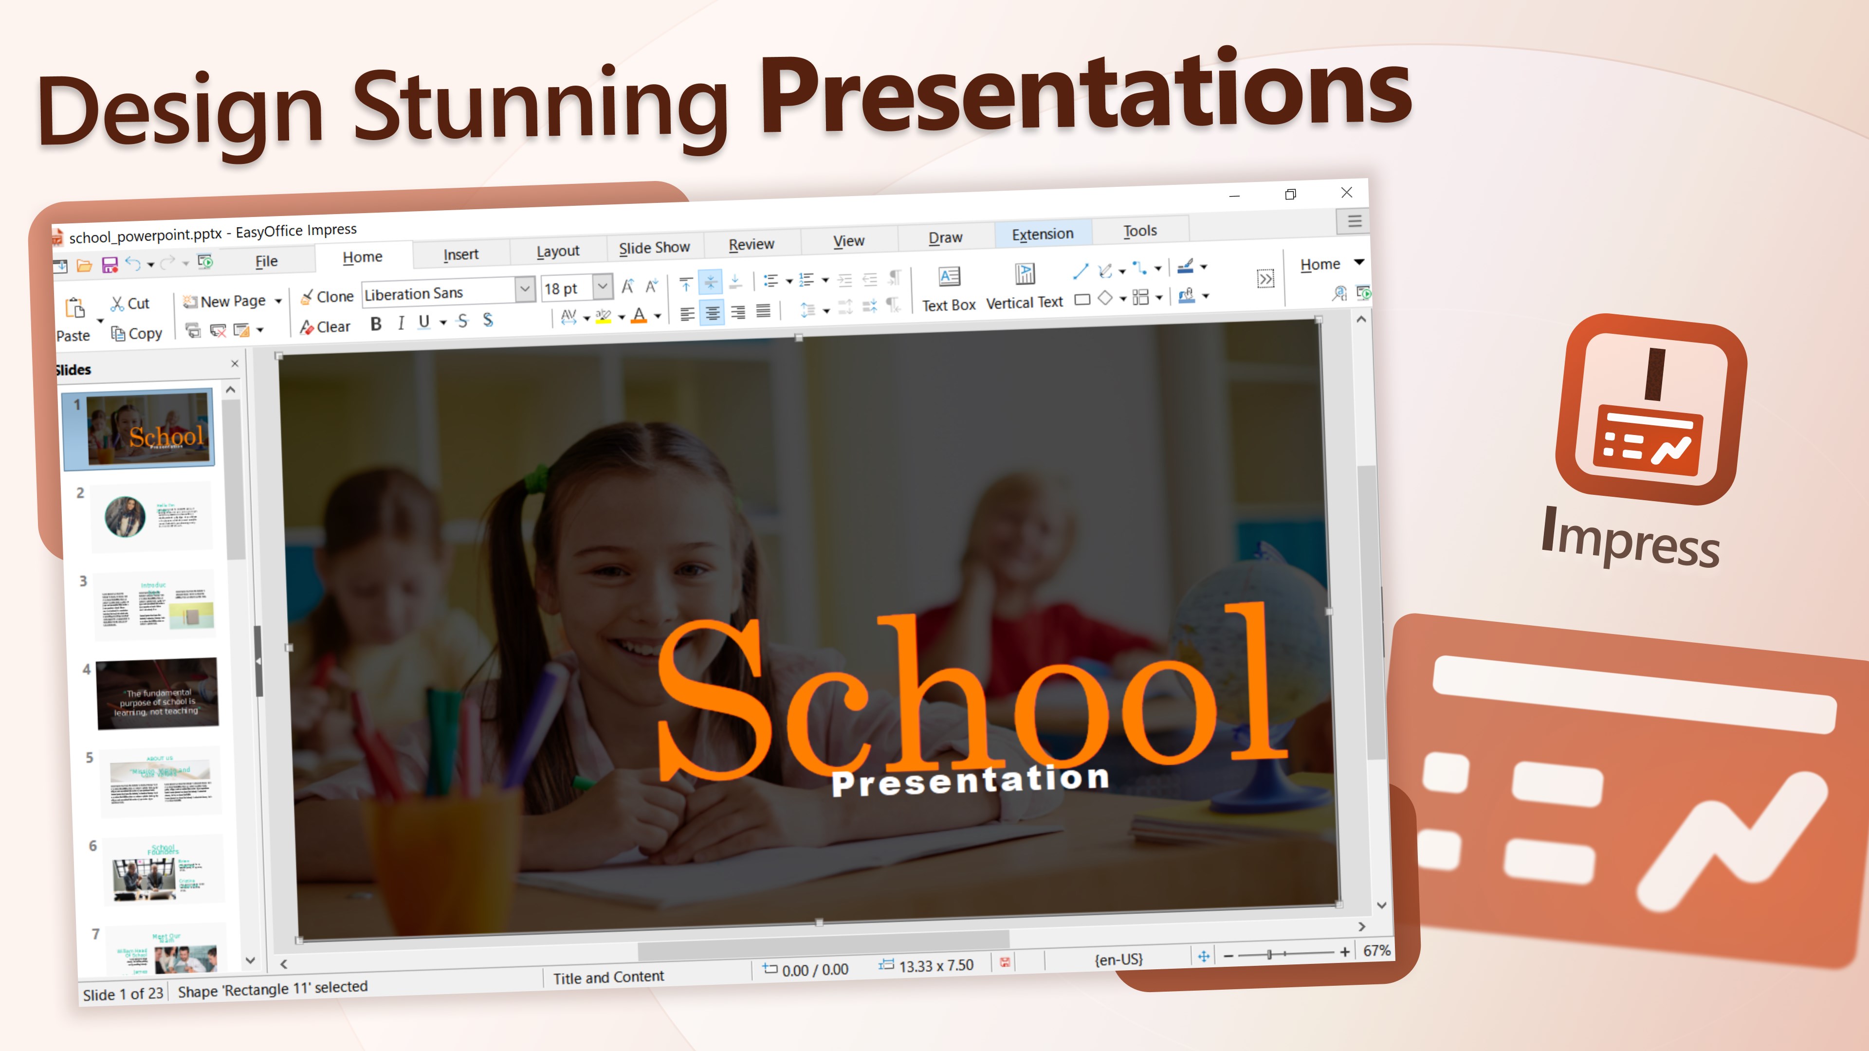The image size is (1869, 1051).
Task: Select the Vertical Text tool
Action: pos(1024,287)
